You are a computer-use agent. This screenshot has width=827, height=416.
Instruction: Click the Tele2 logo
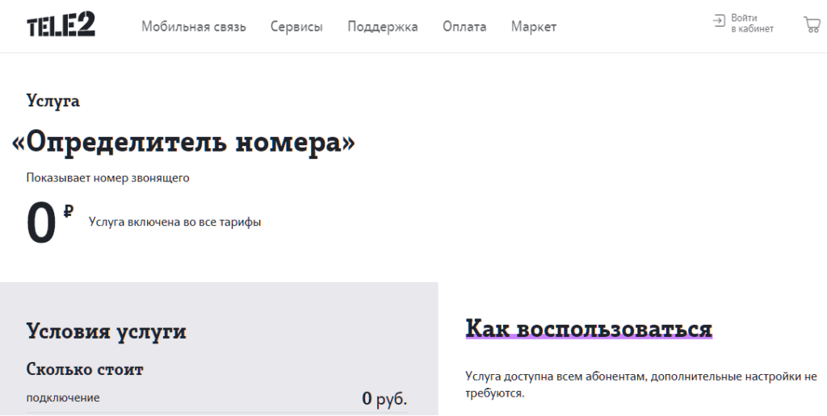[61, 26]
